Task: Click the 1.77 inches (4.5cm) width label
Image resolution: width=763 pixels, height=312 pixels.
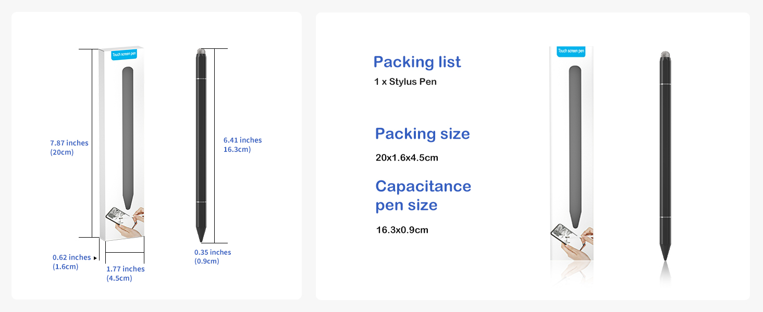Action: point(125,274)
